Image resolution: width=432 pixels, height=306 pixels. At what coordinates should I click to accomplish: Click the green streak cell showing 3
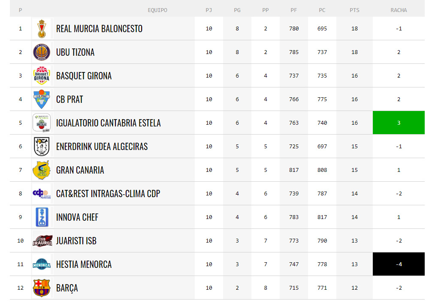[399, 123]
